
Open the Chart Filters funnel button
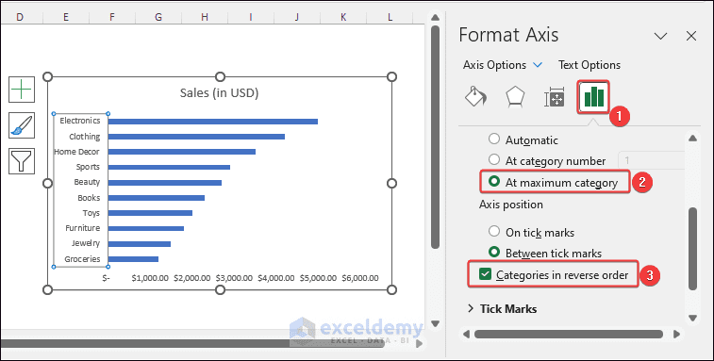tap(22, 161)
